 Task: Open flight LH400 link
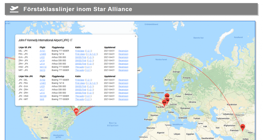[x=43, y=54]
